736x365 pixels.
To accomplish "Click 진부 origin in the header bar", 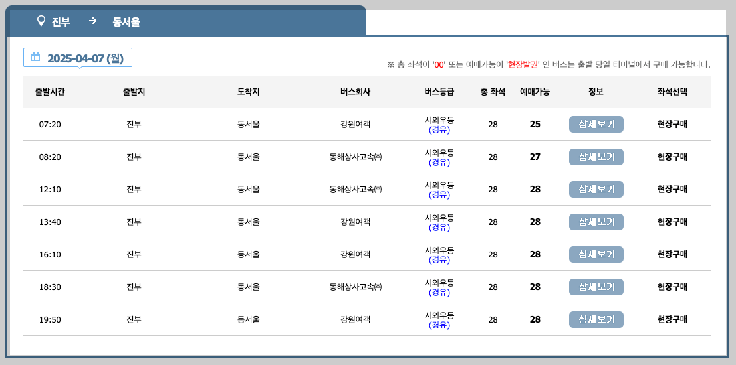I will (x=61, y=21).
